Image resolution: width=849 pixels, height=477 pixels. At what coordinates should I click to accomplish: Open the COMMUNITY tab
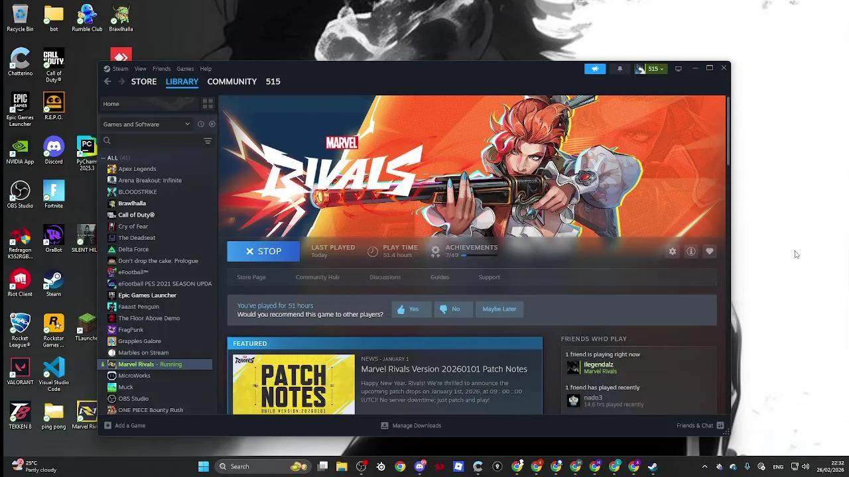[231, 81]
